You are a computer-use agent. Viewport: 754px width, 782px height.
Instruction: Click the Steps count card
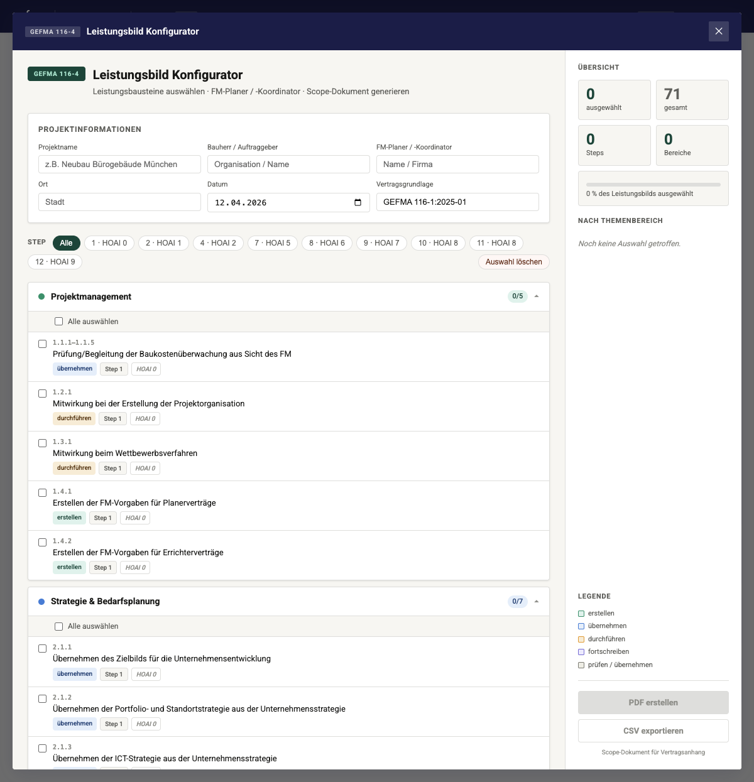click(615, 145)
